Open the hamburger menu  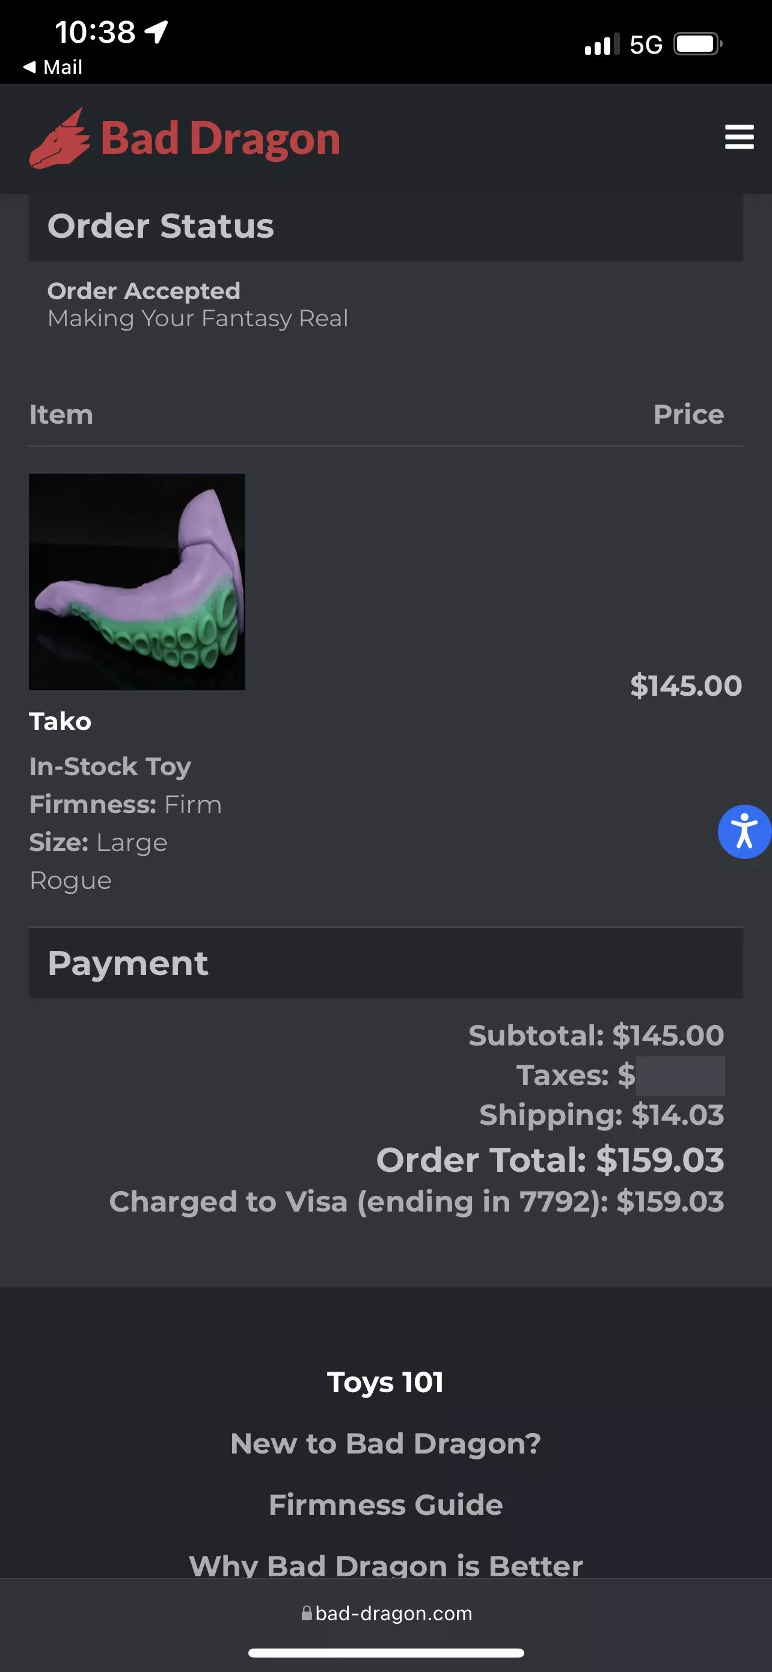739,137
